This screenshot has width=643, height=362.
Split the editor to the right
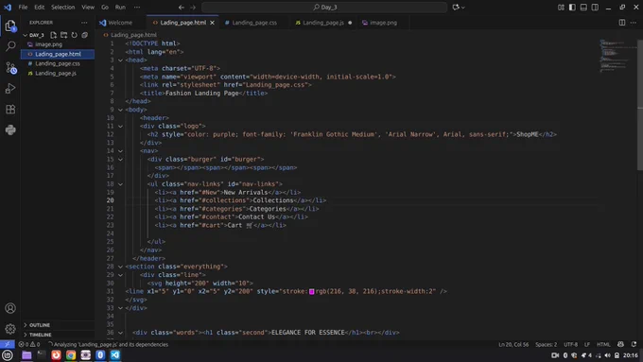tap(622, 23)
